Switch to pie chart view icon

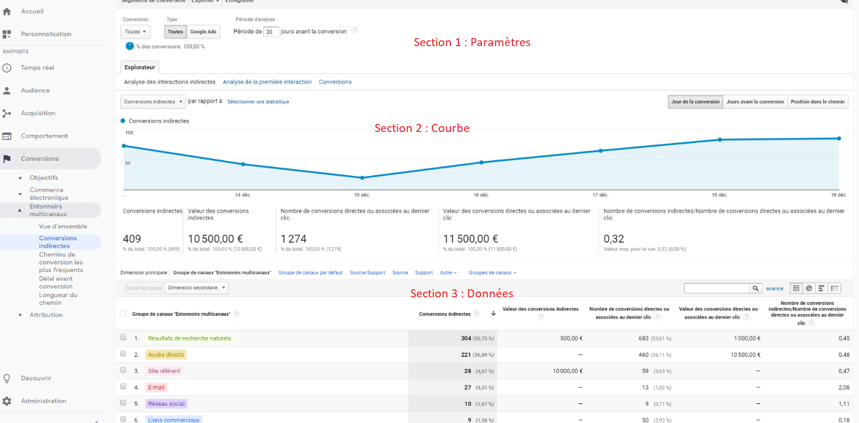(x=809, y=288)
